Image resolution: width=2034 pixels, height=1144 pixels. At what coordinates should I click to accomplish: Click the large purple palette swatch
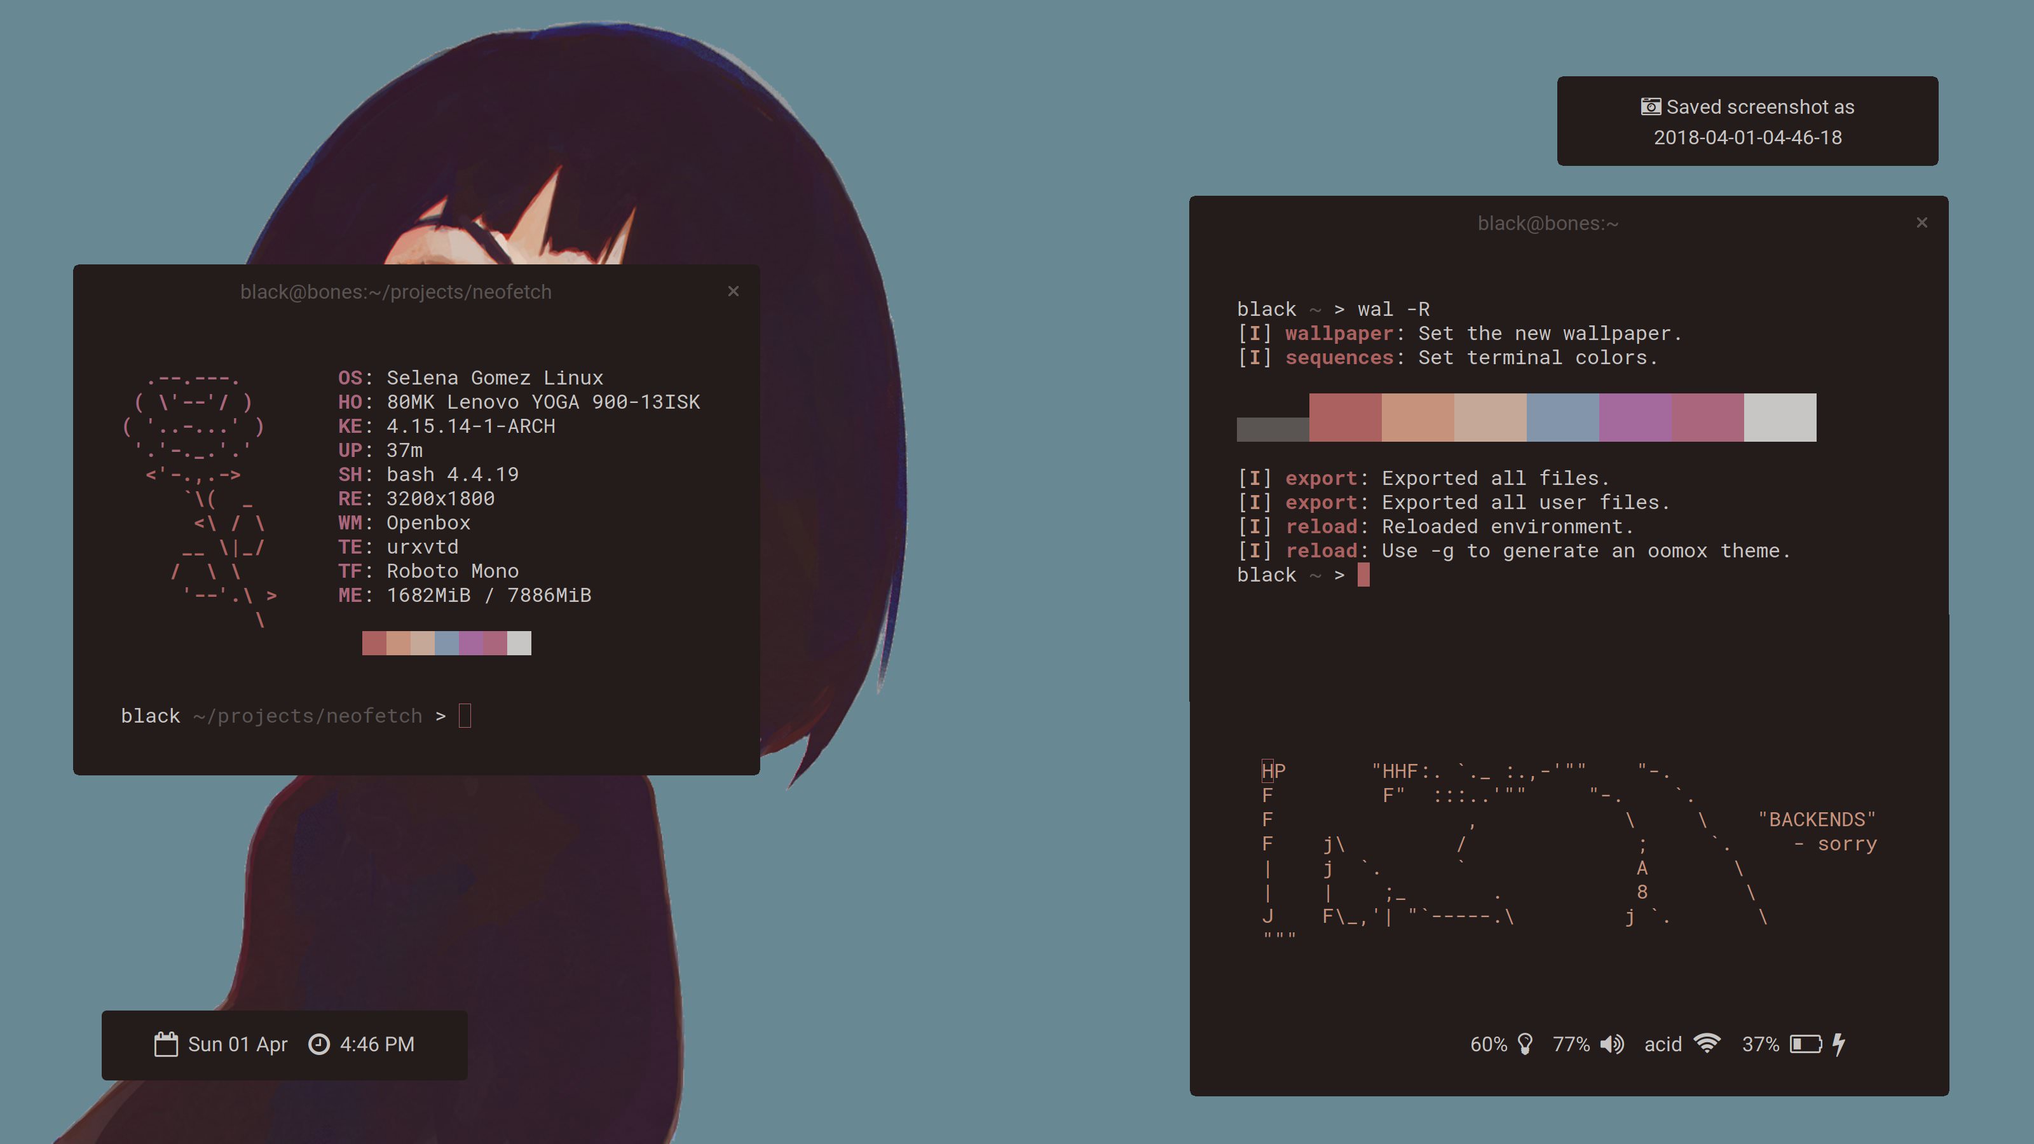(1634, 417)
